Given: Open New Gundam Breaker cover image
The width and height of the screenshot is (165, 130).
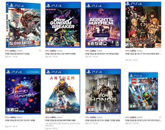Looking at the screenshot, I should tap(63, 25).
